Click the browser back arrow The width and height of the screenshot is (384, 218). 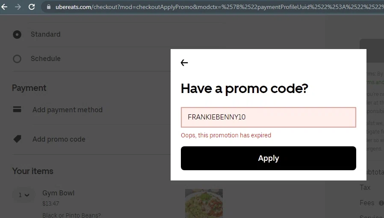point(4,7)
